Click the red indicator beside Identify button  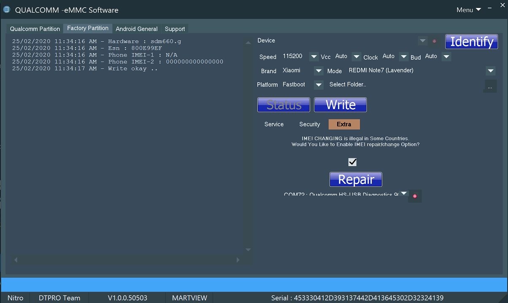(434, 41)
